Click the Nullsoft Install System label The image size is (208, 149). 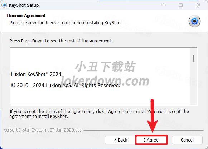pos(42,130)
